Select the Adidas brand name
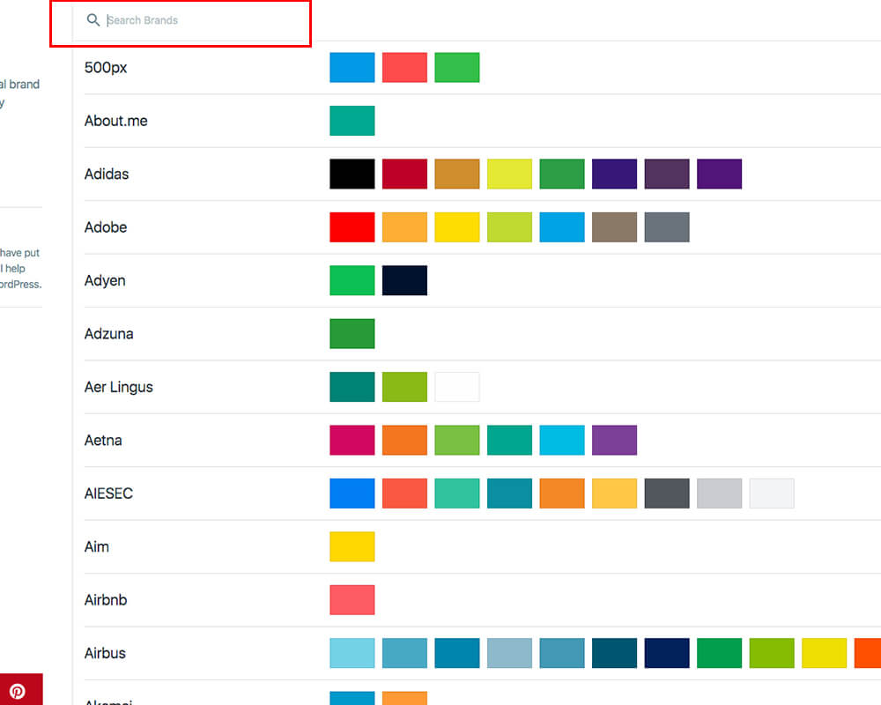 [x=107, y=174]
